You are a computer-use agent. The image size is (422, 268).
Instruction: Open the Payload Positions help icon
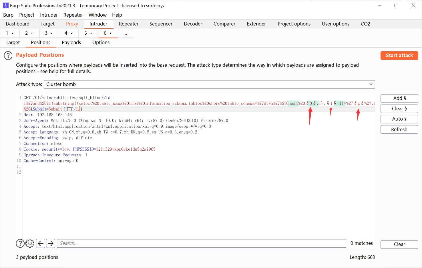pos(8,56)
